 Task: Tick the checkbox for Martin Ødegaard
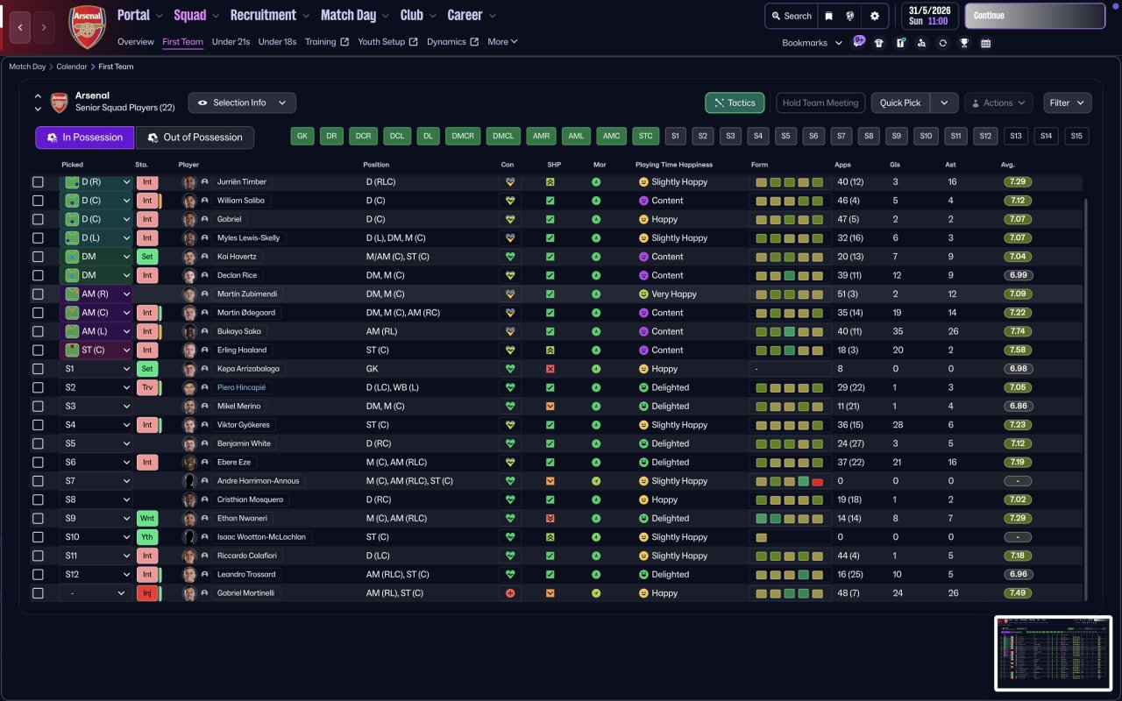(38, 313)
